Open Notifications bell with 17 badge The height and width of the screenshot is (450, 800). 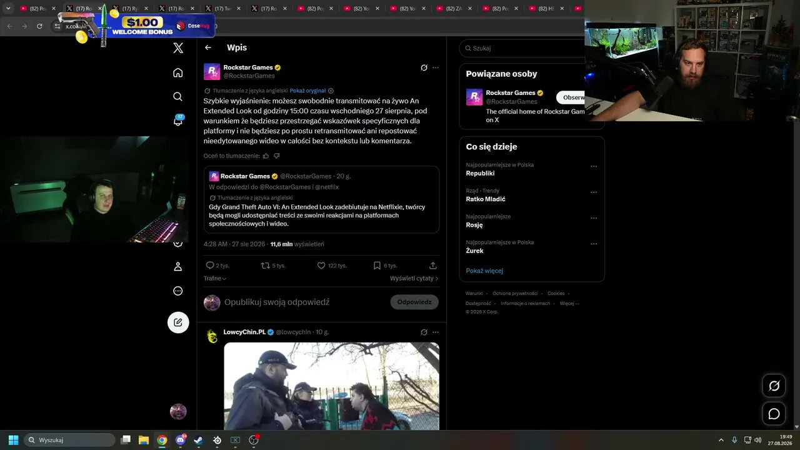coord(178,121)
